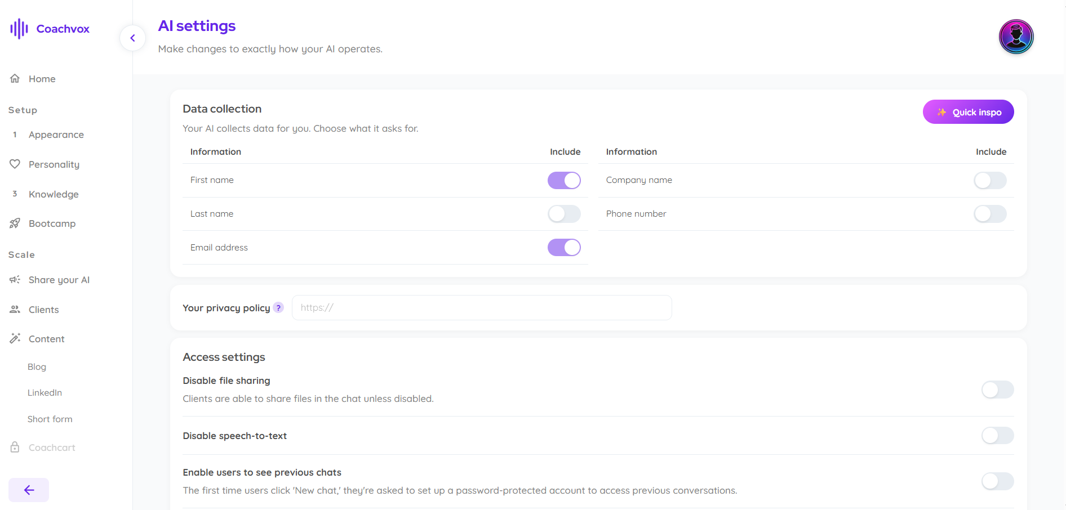Image resolution: width=1066 pixels, height=510 pixels.
Task: Click the Content magic wand icon
Action: [15, 338]
